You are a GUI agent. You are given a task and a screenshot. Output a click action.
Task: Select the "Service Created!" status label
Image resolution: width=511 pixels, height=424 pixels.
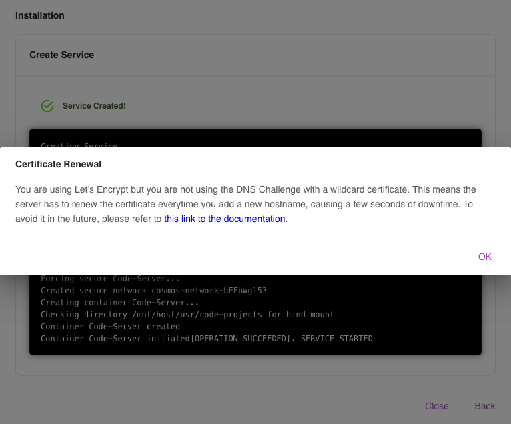click(x=94, y=106)
